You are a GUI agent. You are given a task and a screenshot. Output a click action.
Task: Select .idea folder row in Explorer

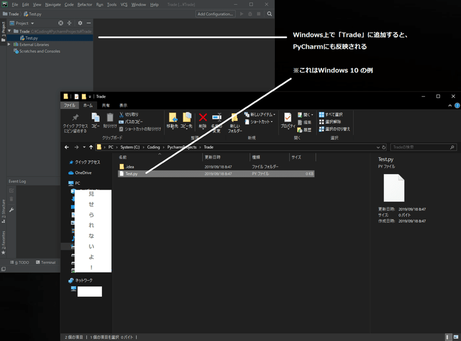[x=216, y=167]
